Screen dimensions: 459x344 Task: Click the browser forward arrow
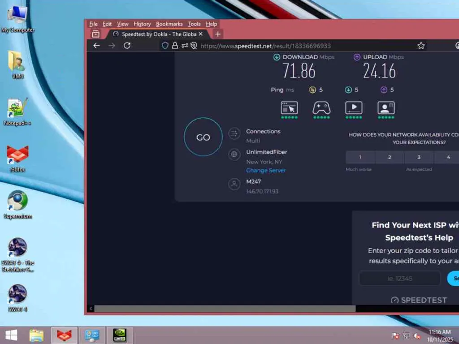point(112,46)
